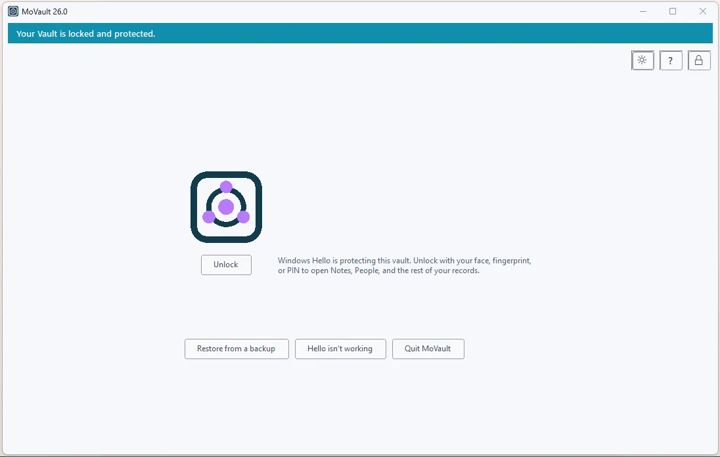Minimize the MoVault window
720x457 pixels.
pyautogui.click(x=643, y=11)
